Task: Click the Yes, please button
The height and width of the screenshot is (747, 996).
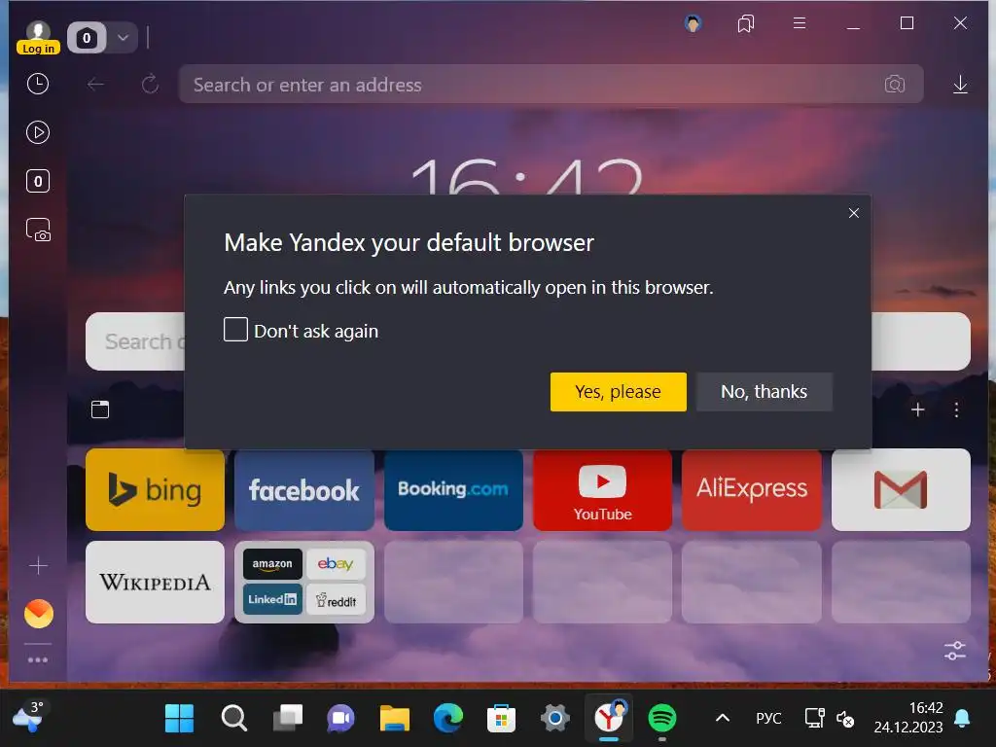Action: 618,391
